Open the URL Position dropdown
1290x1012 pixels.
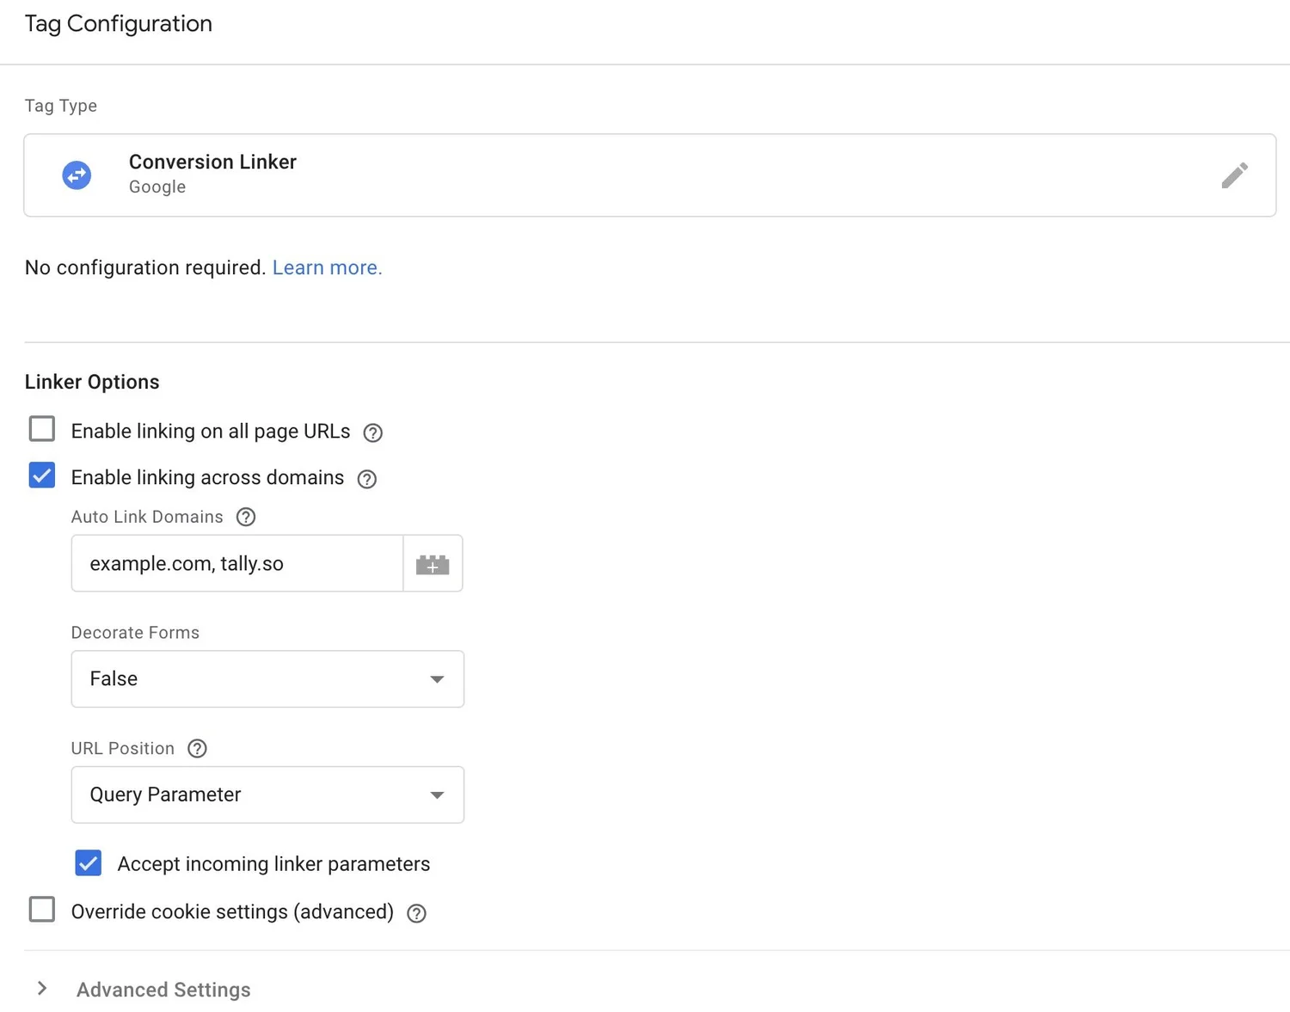[x=267, y=794]
